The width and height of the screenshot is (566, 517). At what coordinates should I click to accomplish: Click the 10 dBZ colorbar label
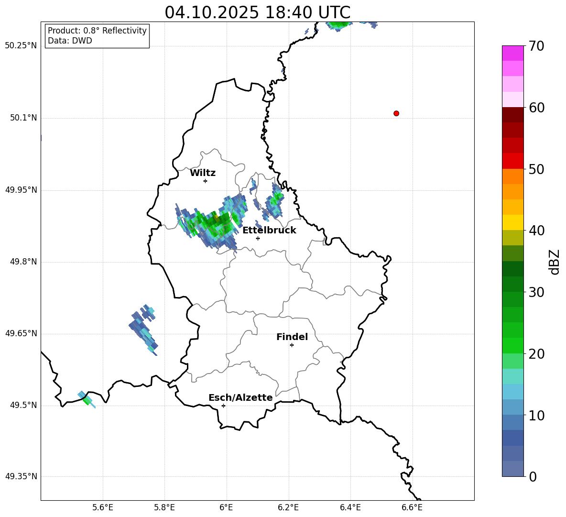pyautogui.click(x=536, y=415)
